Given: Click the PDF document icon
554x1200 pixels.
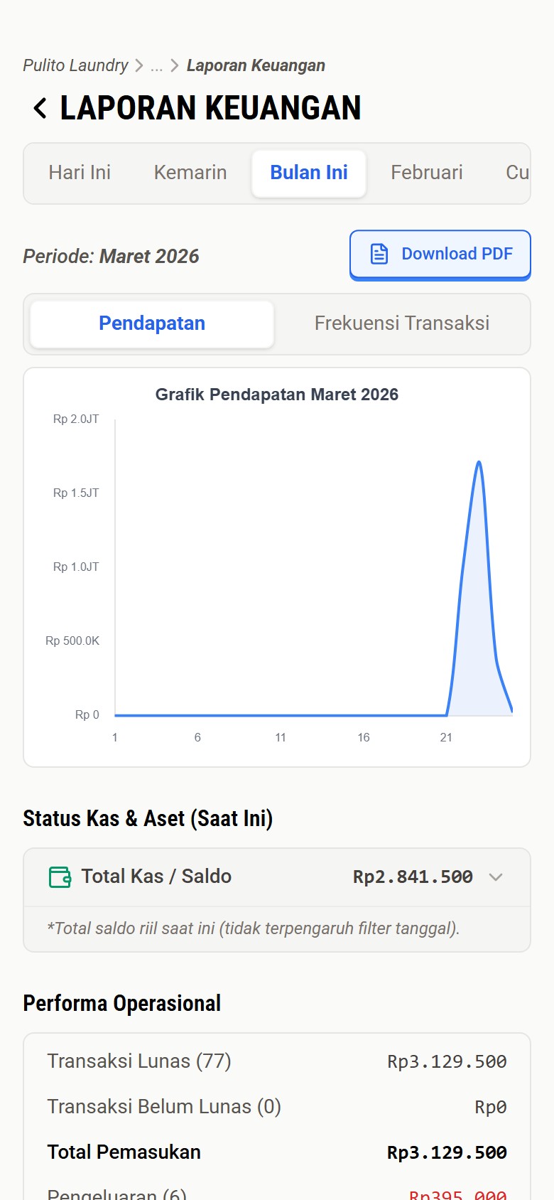Looking at the screenshot, I should [x=379, y=254].
